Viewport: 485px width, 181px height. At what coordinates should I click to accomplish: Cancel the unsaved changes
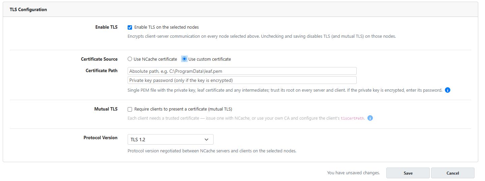(453, 173)
